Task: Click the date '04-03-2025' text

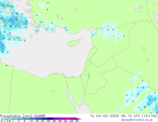Action: tap(107, 116)
